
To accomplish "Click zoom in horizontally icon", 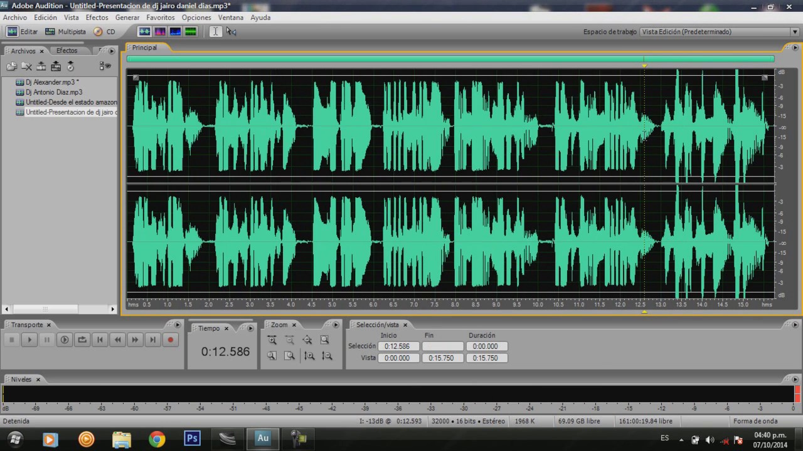I will (272, 340).
